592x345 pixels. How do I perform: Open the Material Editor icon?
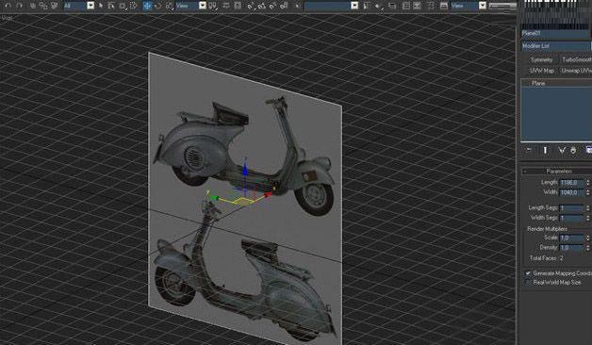click(431, 6)
